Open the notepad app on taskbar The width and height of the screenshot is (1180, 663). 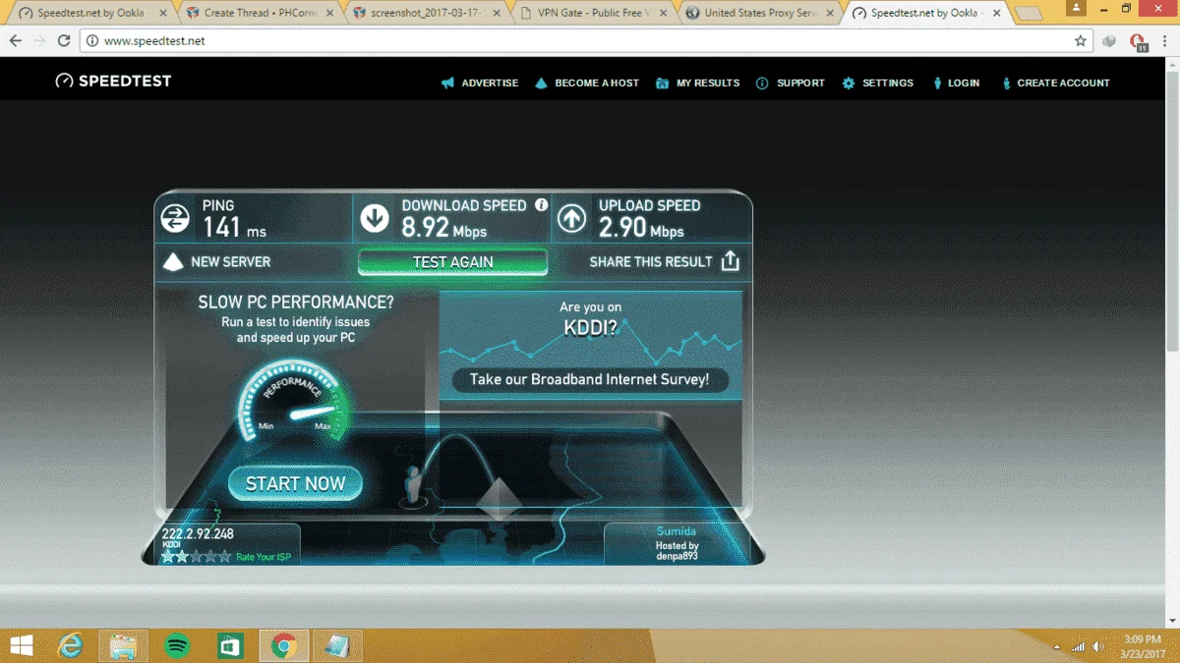click(337, 645)
